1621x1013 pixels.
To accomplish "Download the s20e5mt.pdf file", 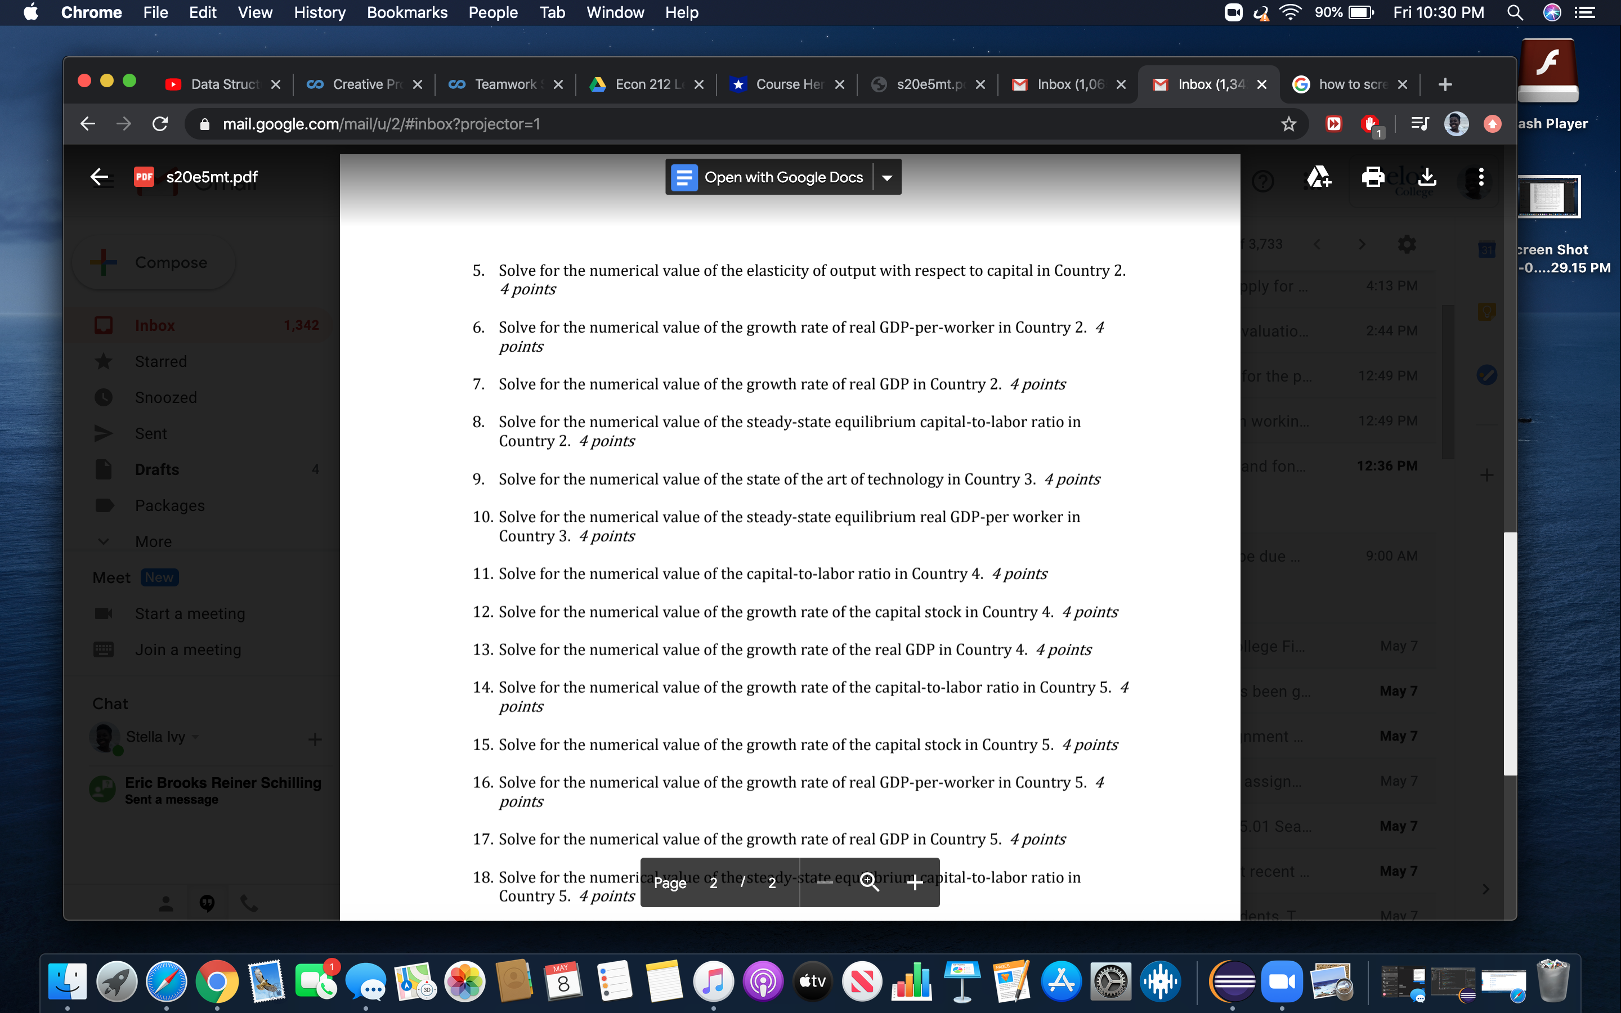I will click(1427, 176).
